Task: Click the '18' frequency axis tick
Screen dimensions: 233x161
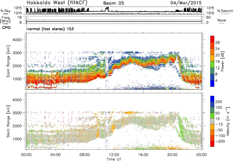Action: coord(20,17)
